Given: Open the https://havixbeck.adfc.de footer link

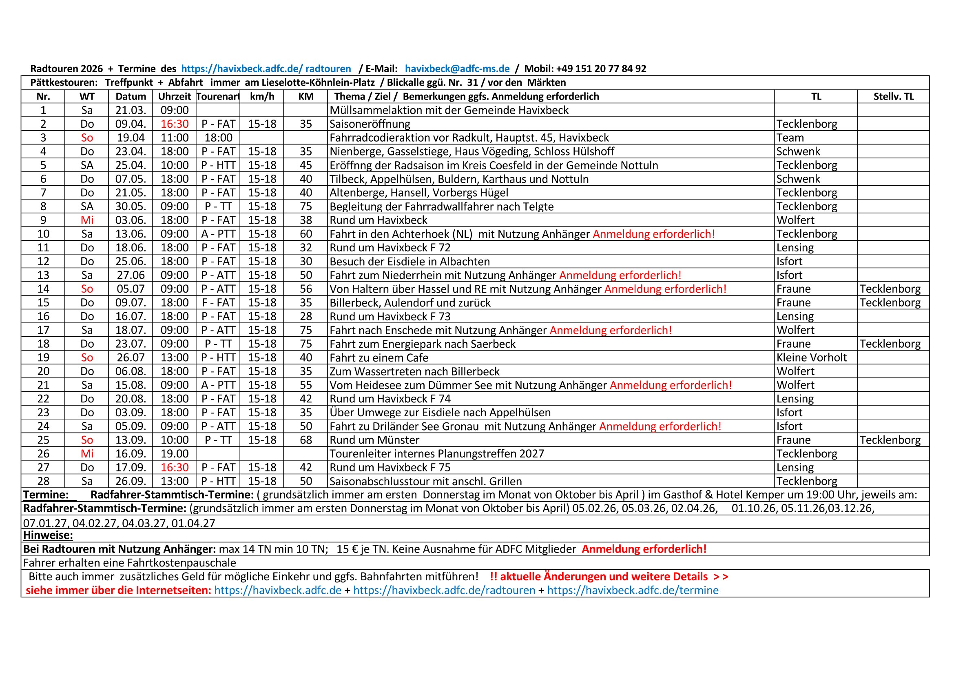Looking at the screenshot, I should tap(278, 590).
